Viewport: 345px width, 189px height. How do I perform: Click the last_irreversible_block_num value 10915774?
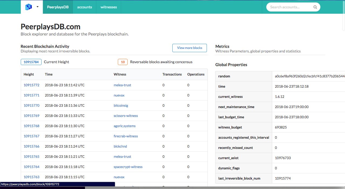(283, 179)
